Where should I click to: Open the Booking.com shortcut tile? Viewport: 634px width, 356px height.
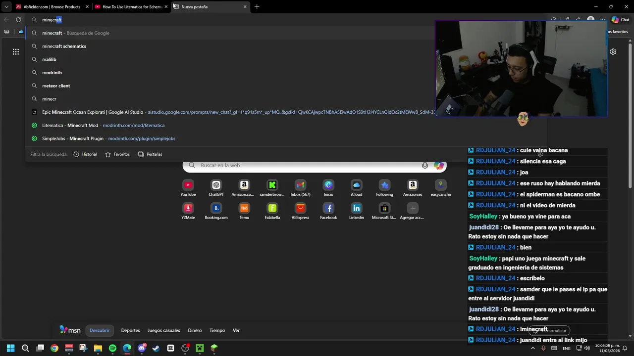[x=216, y=211]
